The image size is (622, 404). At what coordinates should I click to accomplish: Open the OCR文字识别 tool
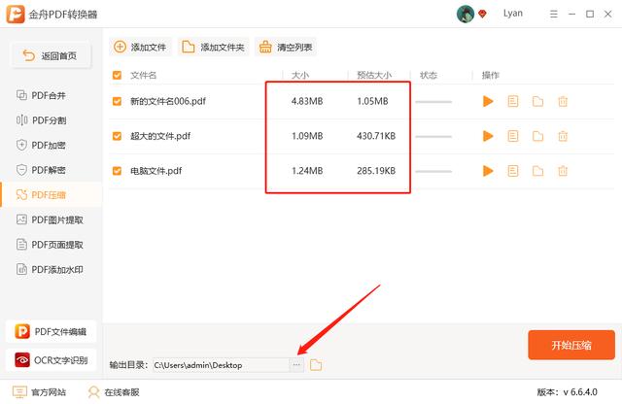[52, 360]
